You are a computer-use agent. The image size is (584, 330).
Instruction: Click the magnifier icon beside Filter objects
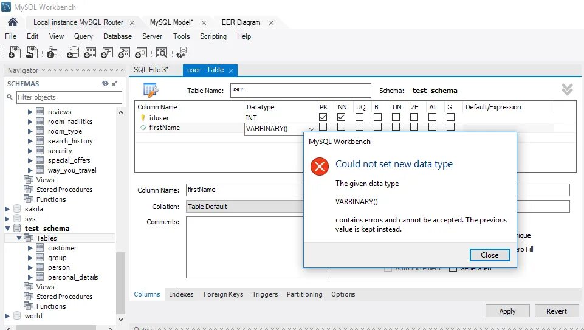pyautogui.click(x=10, y=97)
